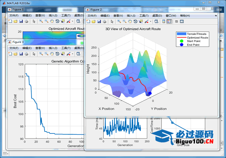
Task: Click New Figure icon in Figure 1 toolbar
Action: coord(10,21)
